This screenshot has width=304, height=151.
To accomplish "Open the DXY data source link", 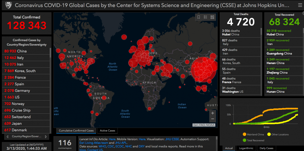I will pyautogui.click(x=142, y=146).
